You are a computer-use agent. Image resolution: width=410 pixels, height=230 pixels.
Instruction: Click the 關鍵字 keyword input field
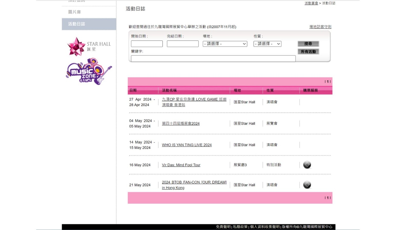(x=213, y=59)
